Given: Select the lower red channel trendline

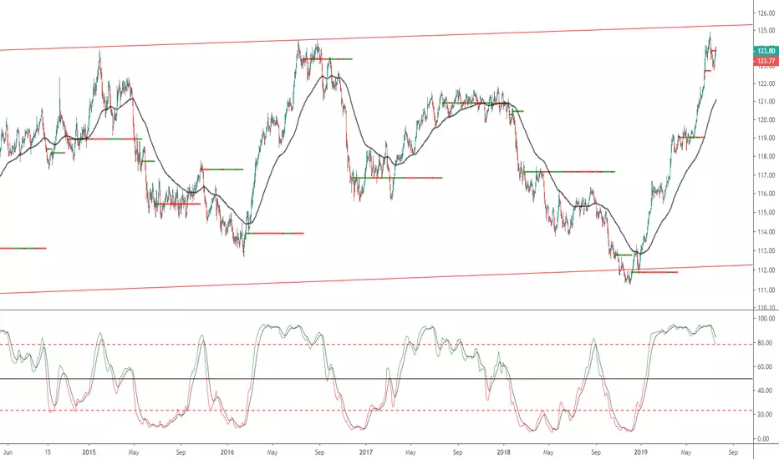Looking at the screenshot, I should pos(378,279).
